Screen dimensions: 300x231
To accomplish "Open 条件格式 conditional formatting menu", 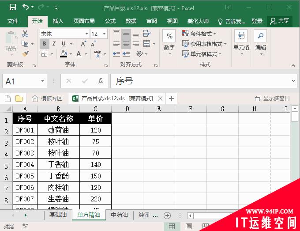I will coord(199,34).
